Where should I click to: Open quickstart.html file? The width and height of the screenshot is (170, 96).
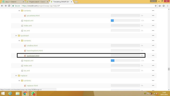(33, 56)
